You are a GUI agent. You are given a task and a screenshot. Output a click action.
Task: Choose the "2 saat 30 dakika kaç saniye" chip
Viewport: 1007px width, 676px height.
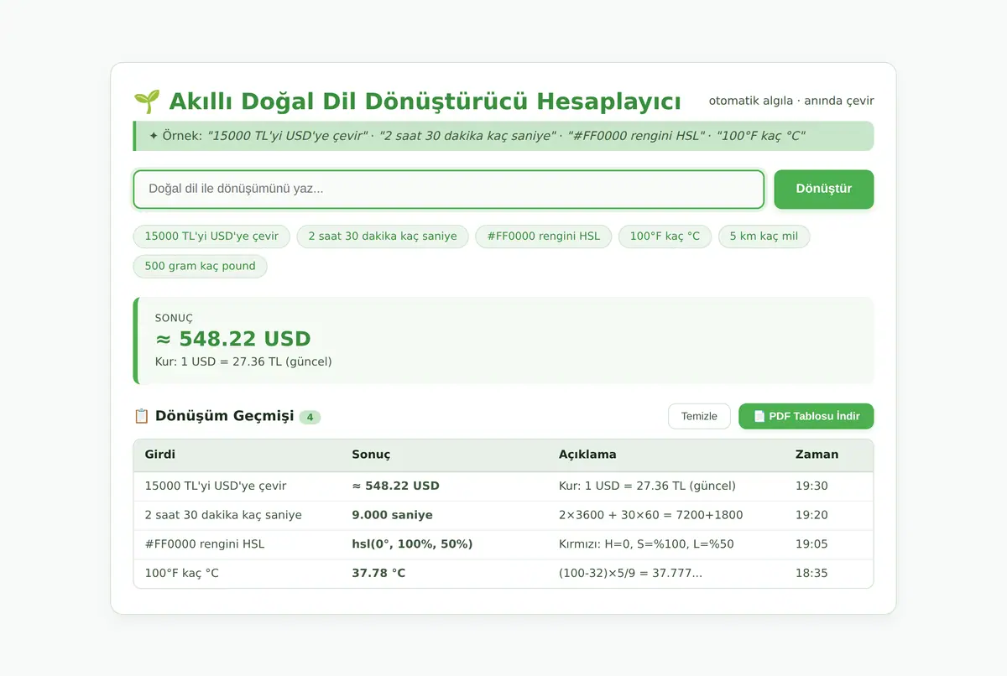(383, 237)
